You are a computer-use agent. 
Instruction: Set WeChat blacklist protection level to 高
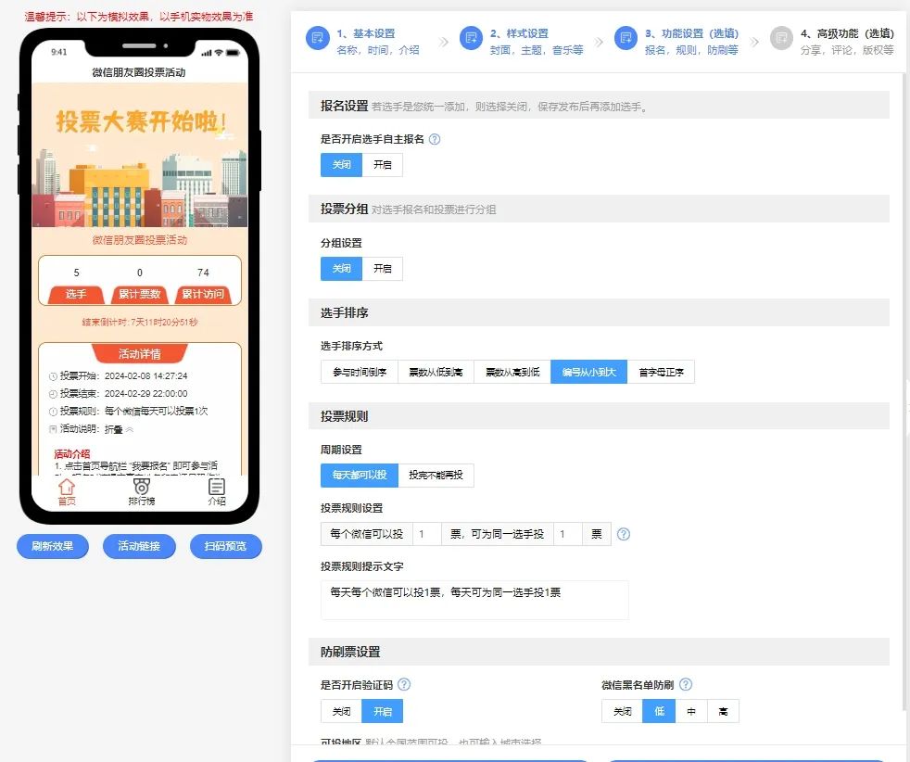723,712
